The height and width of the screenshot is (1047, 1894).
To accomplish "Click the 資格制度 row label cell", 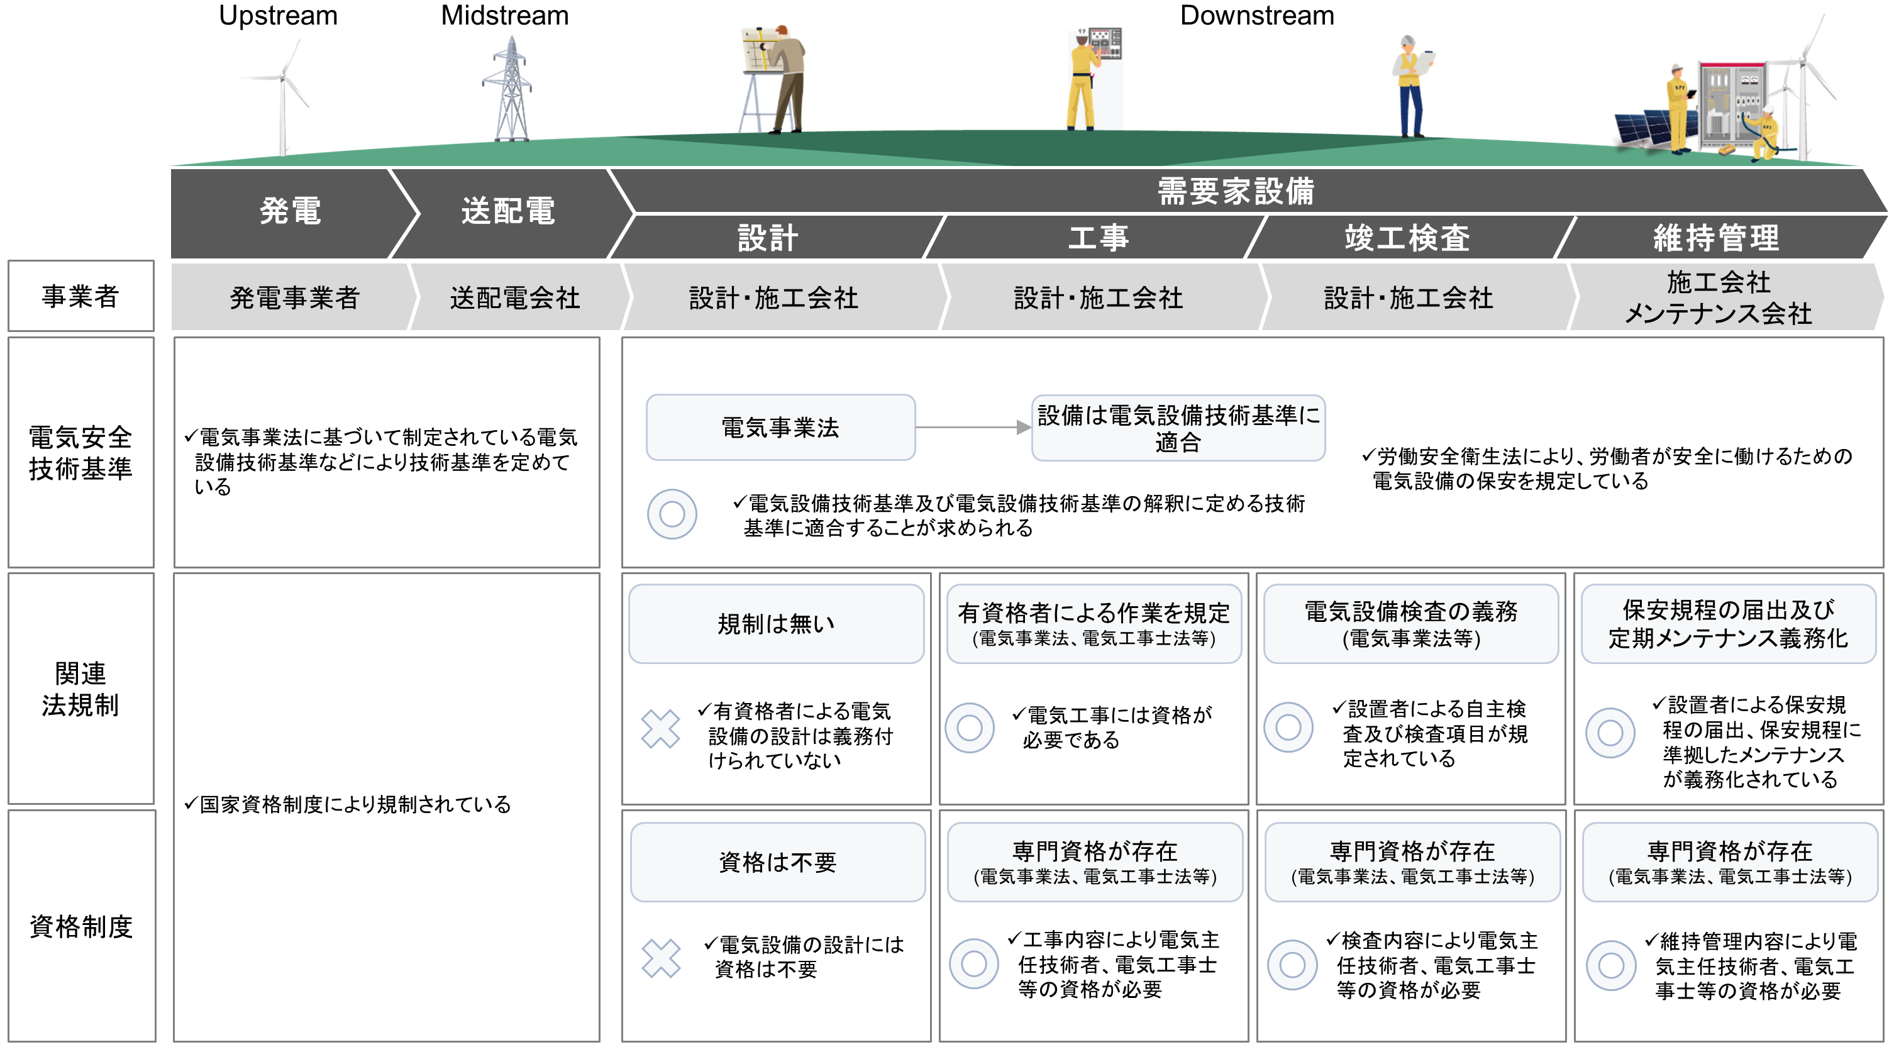I will [81, 926].
